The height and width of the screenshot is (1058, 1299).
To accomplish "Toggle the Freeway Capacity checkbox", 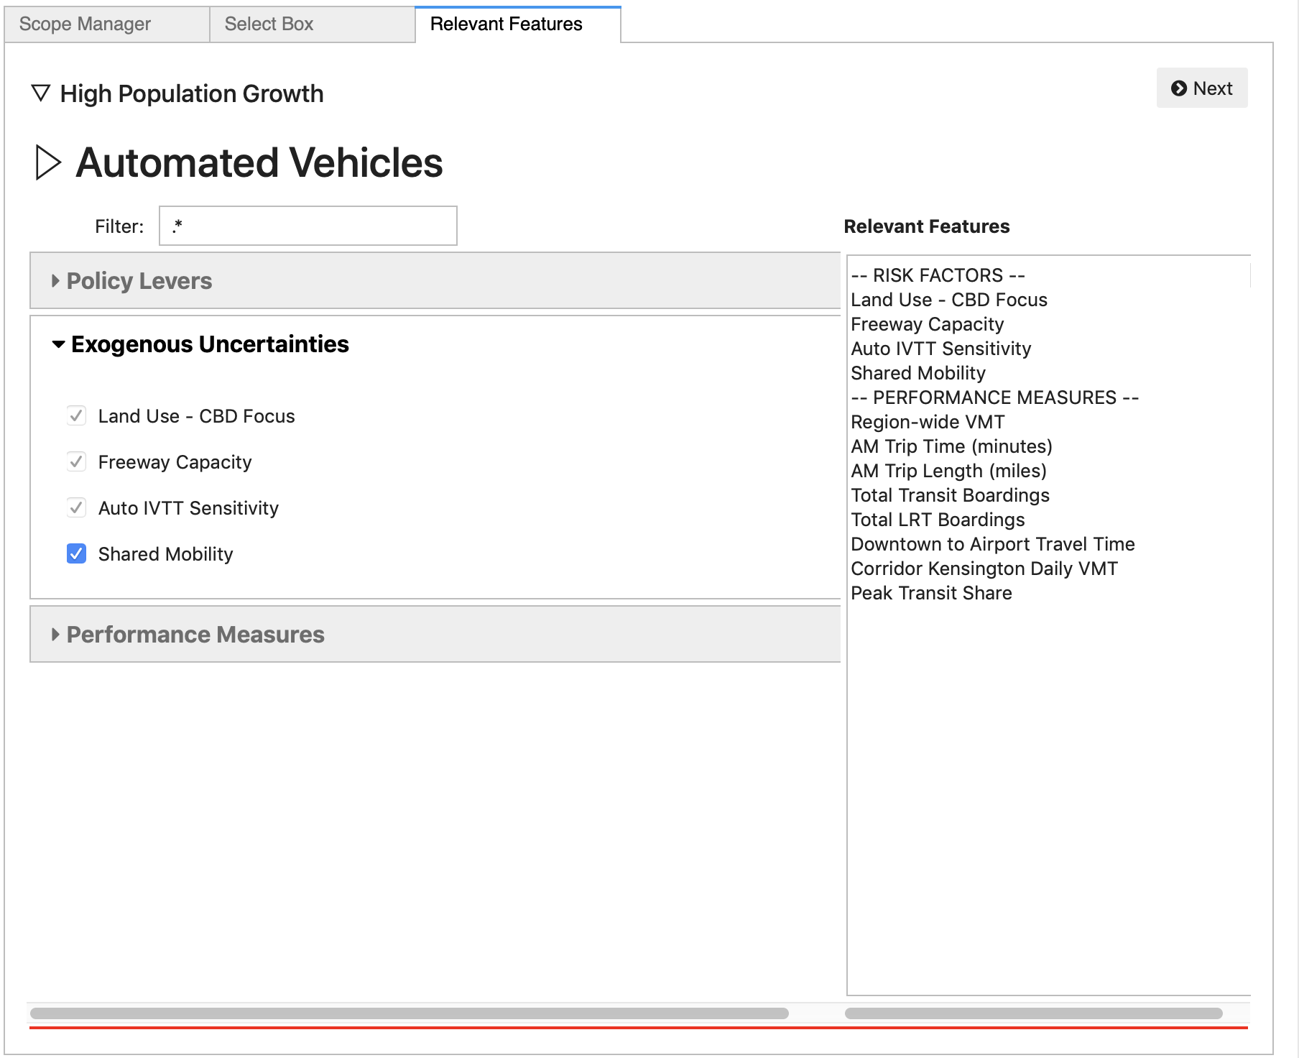I will [x=77, y=462].
